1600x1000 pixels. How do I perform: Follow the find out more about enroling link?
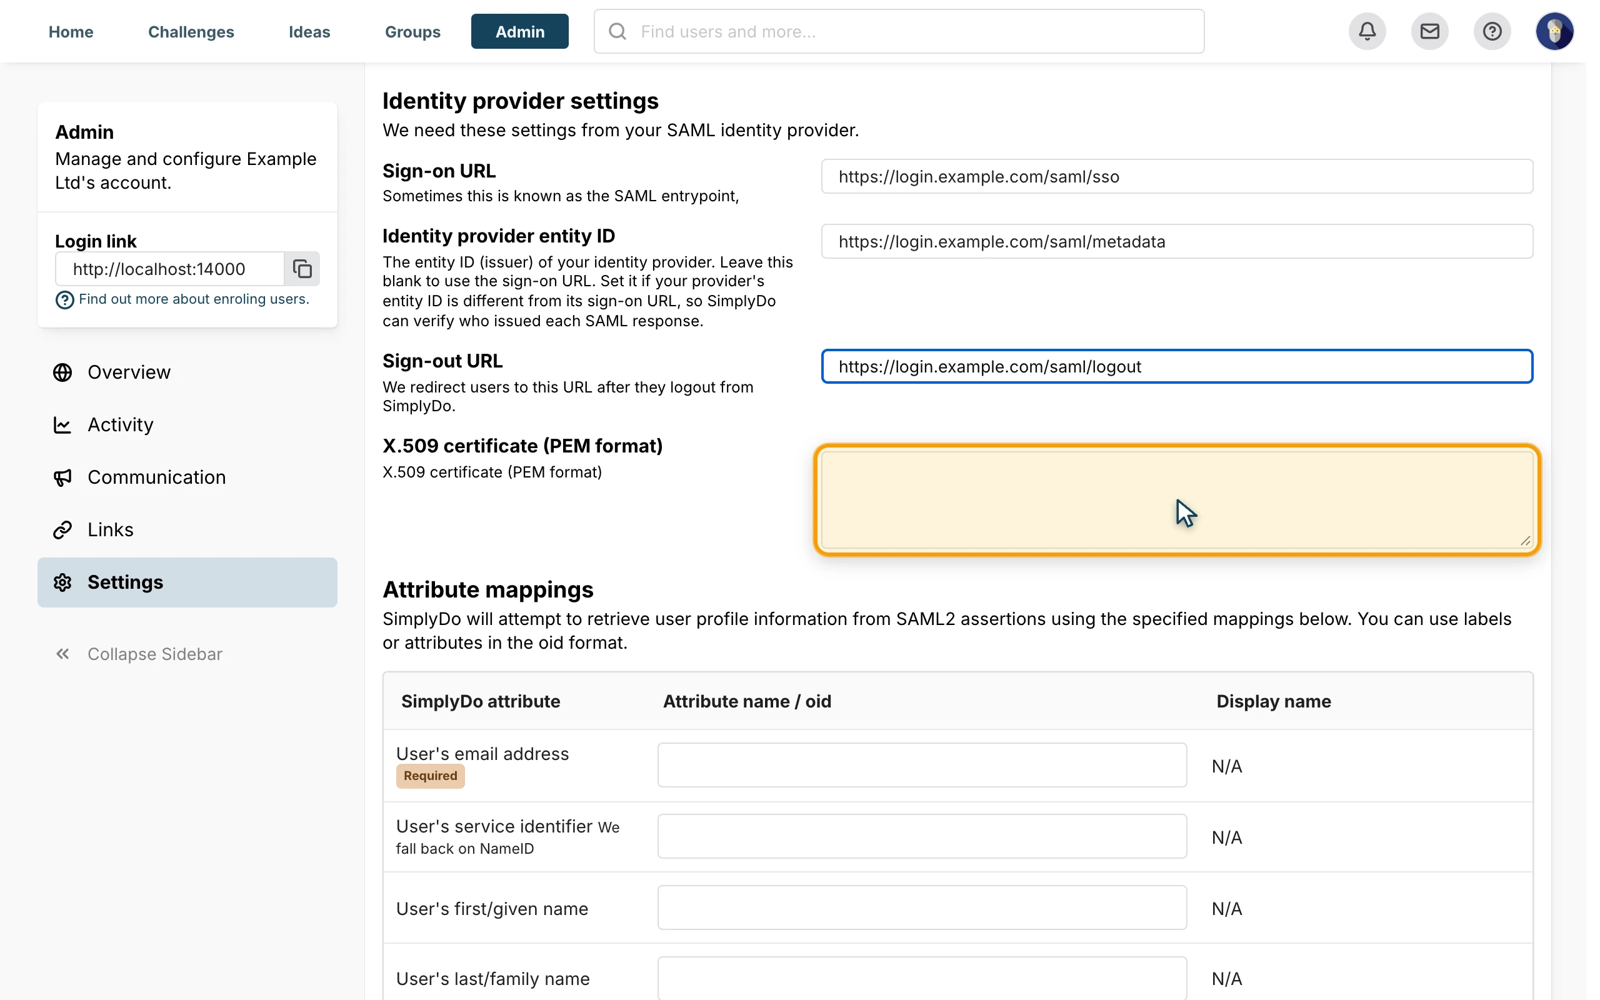pyautogui.click(x=194, y=299)
